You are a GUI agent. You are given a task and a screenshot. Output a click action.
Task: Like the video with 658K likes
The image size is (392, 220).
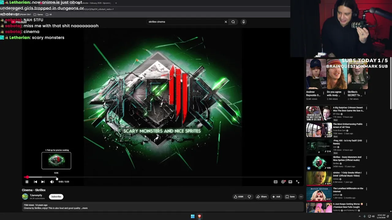pyautogui.click(x=239, y=197)
